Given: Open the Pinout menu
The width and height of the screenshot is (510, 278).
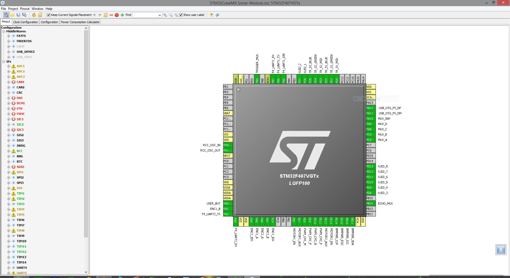Looking at the screenshot, I should click(x=25, y=8).
